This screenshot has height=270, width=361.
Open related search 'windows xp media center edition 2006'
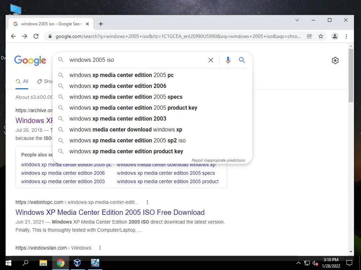click(63, 173)
